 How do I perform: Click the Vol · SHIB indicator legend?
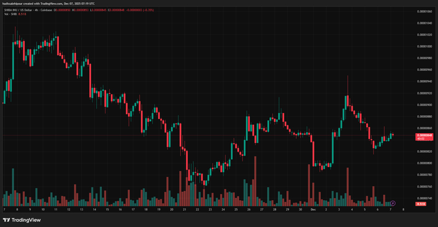[x=11, y=14]
